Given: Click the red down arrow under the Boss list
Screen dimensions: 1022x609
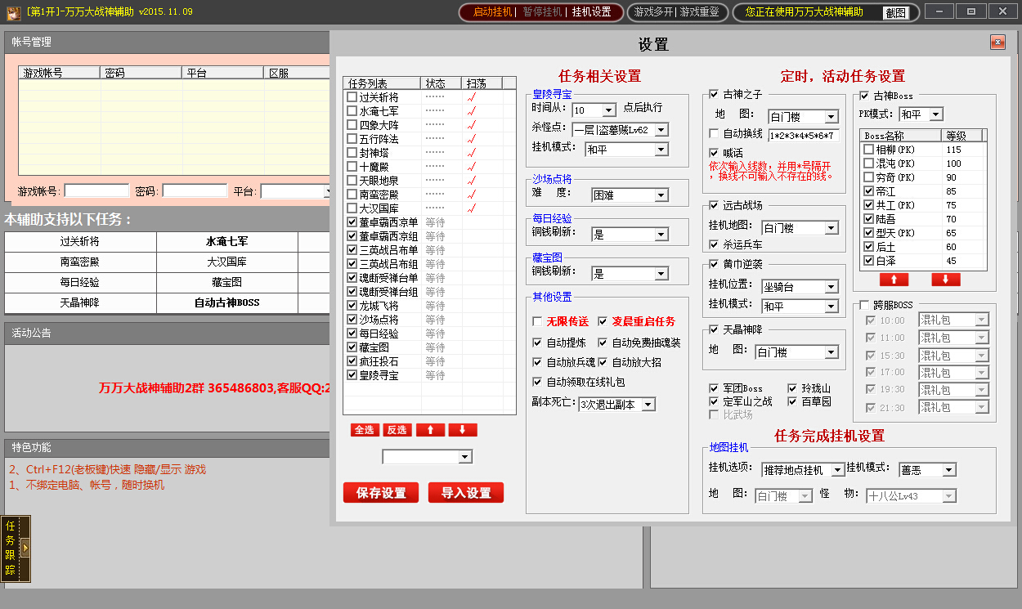Looking at the screenshot, I should click(x=945, y=280).
